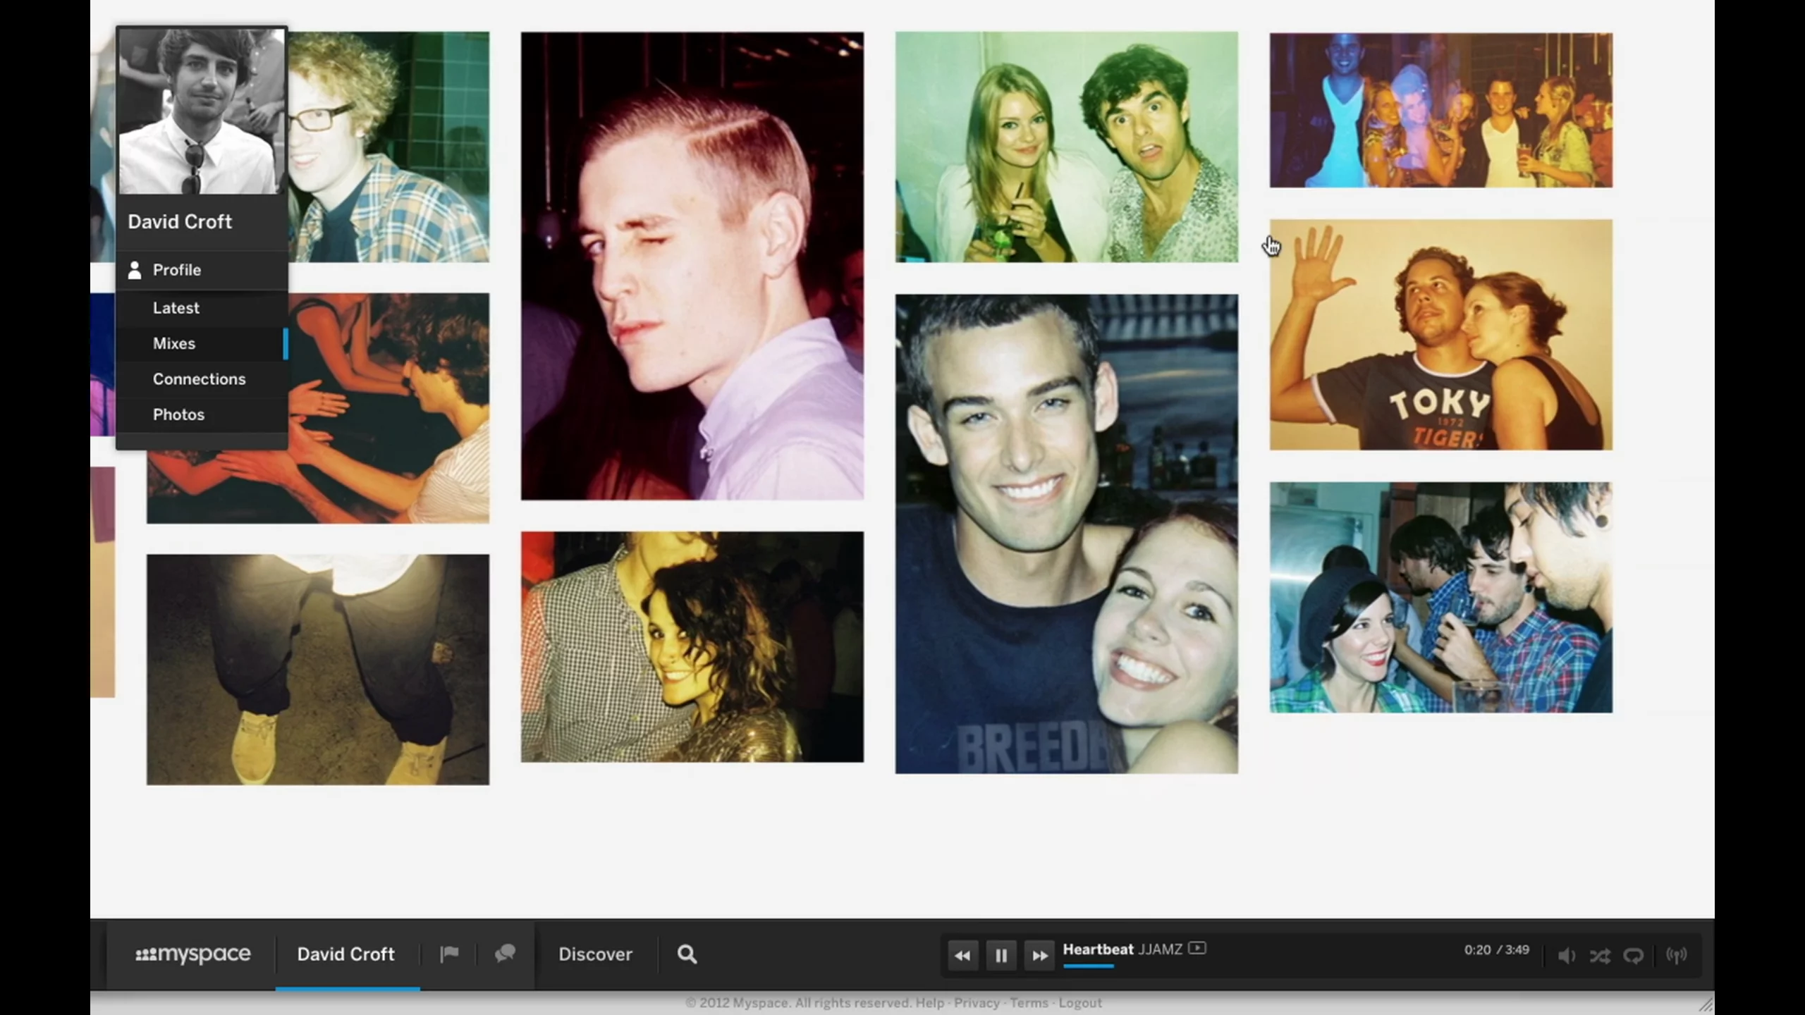1805x1015 pixels.
Task: Select Mixes in David Croft's menu
Action: coord(173,343)
